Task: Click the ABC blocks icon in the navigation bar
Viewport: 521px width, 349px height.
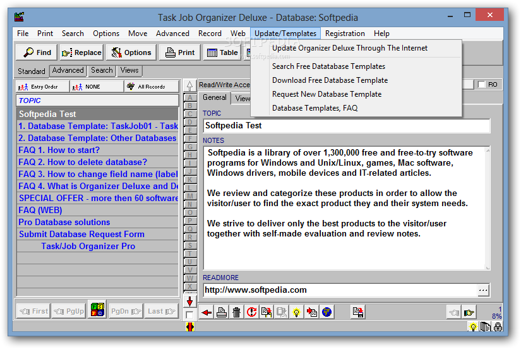Action: pyautogui.click(x=97, y=310)
